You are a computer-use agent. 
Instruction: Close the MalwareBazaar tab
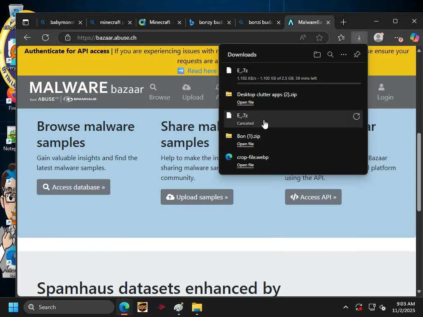point(328,23)
